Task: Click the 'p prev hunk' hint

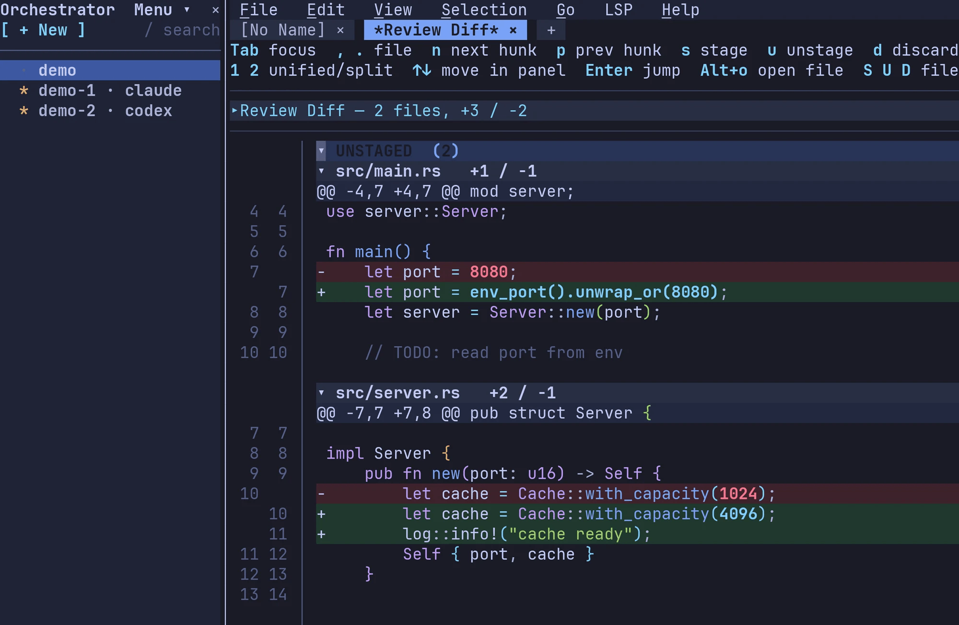Action: point(608,50)
